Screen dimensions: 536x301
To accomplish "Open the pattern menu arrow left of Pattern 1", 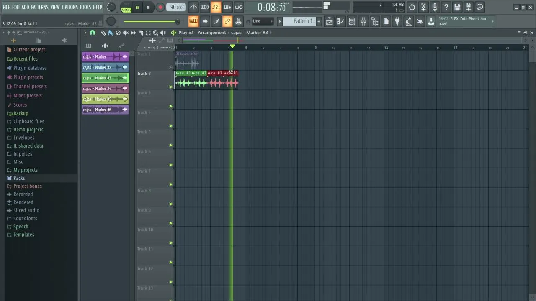I will coord(280,21).
